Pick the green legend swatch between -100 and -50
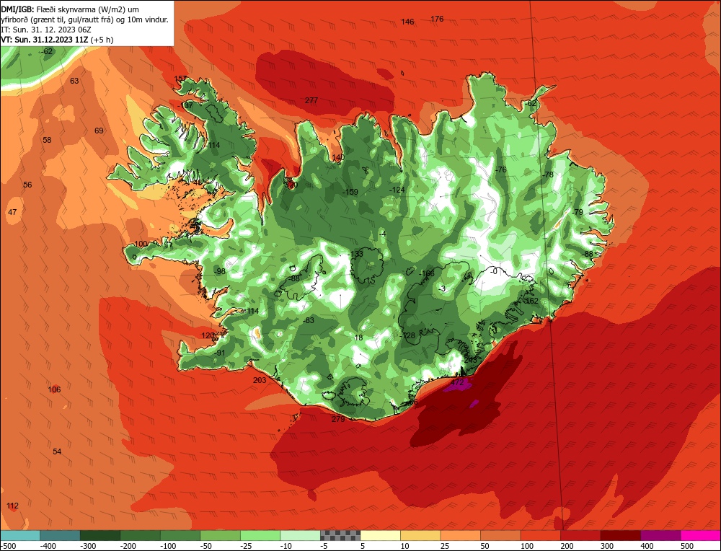 point(180,535)
